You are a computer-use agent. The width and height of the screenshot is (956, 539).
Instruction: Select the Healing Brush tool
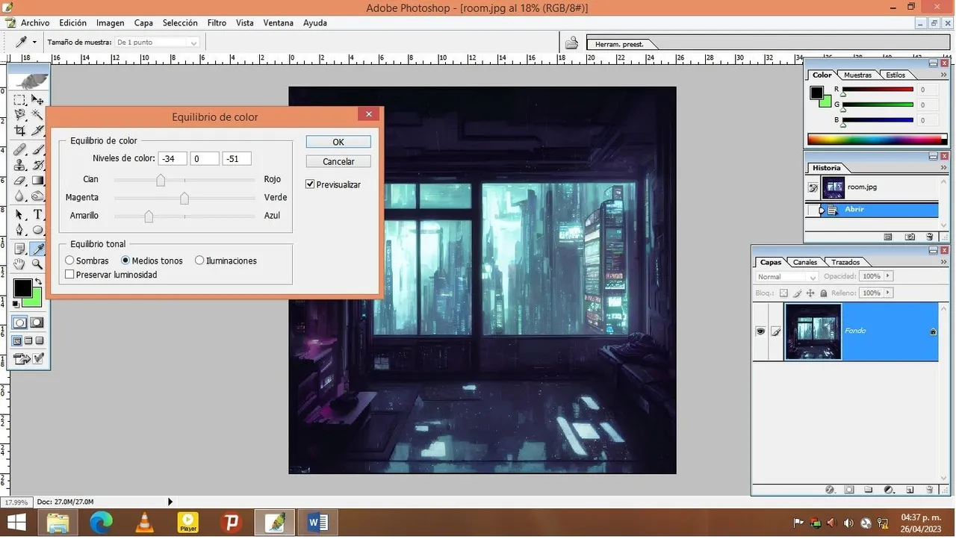(20, 150)
